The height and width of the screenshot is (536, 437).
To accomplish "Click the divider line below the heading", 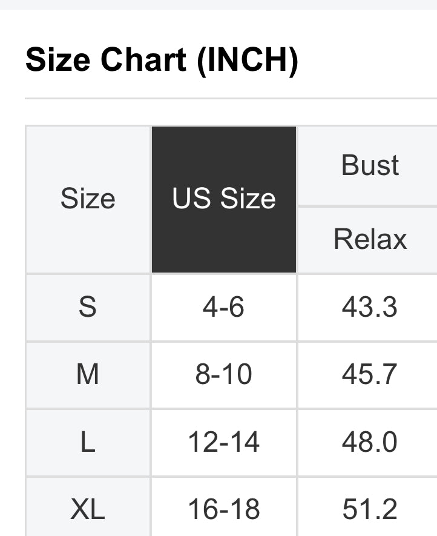I will [230, 98].
